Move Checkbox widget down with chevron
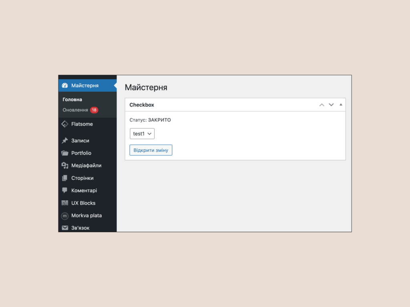 (x=331, y=105)
